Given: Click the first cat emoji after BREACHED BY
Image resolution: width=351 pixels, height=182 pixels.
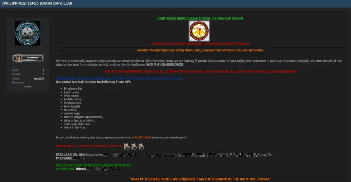Looking at the screenshot, I should tap(127, 146).
